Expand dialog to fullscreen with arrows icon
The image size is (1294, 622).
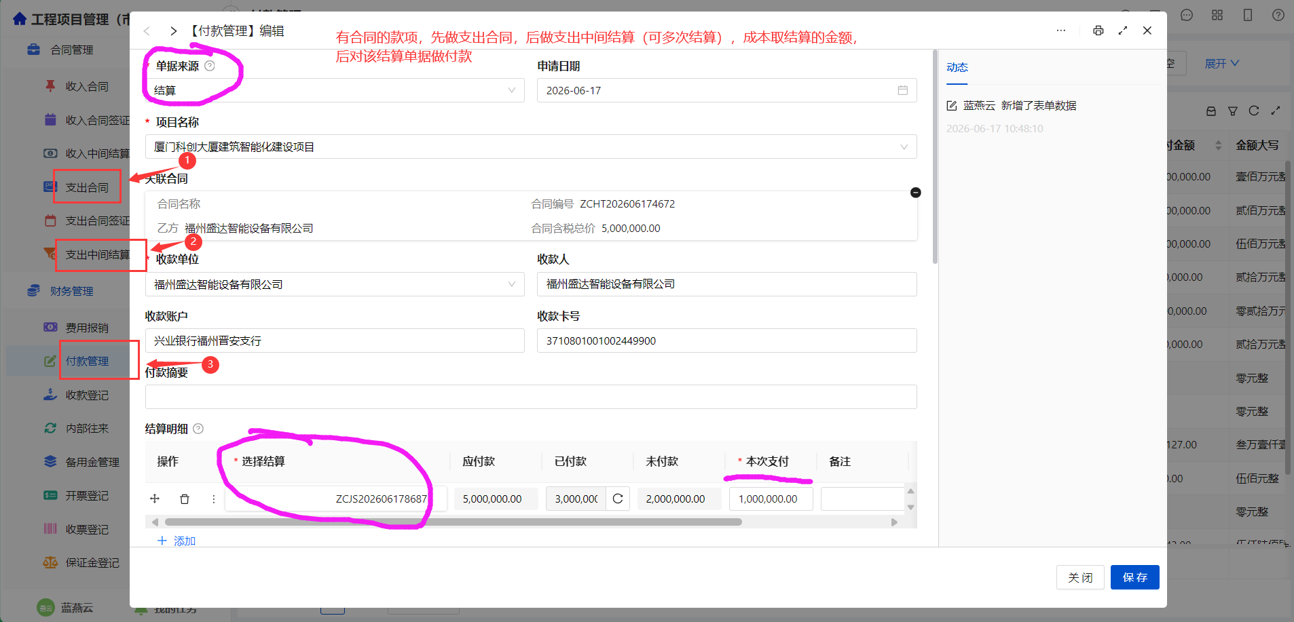tap(1123, 31)
